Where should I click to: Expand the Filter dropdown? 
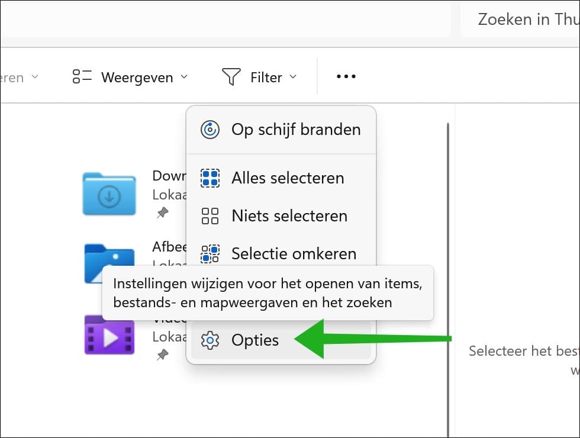(x=292, y=76)
